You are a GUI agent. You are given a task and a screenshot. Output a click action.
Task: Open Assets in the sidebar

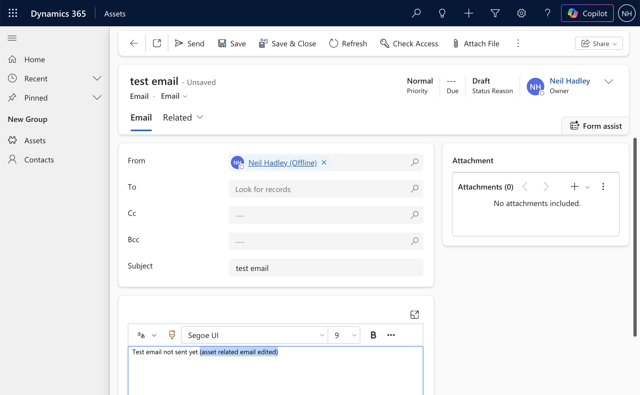coord(35,141)
